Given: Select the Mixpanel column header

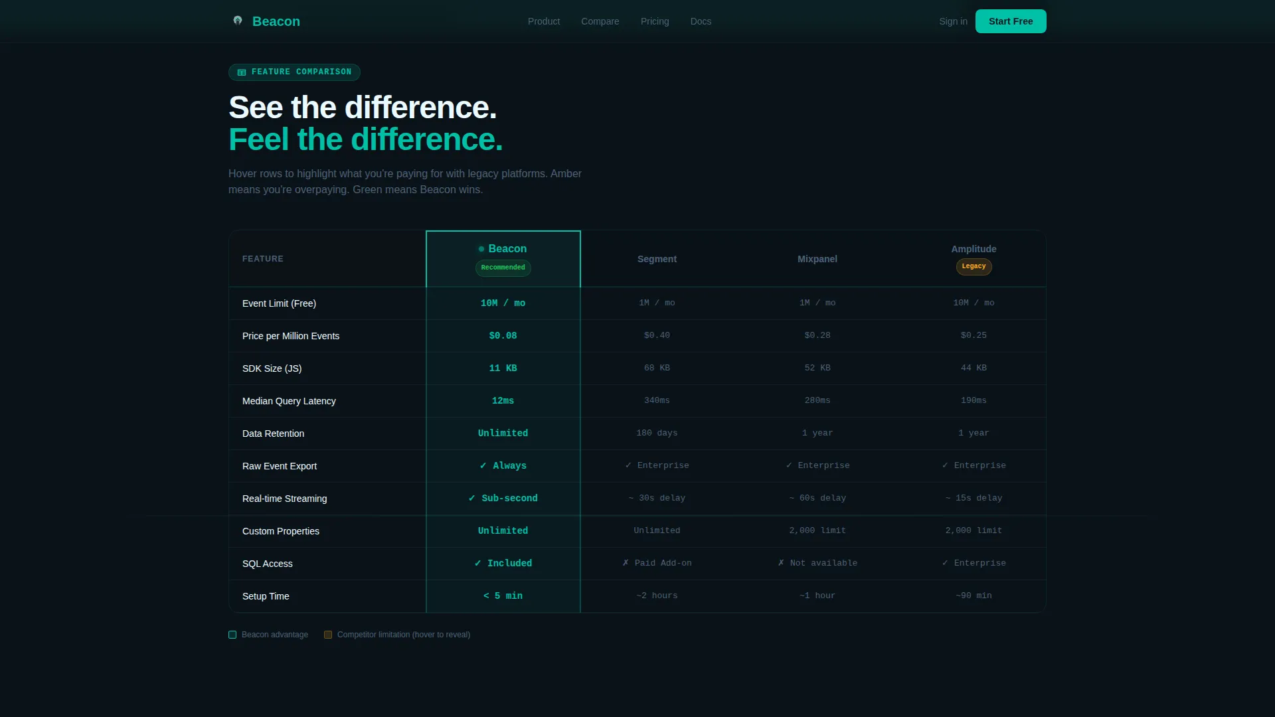Looking at the screenshot, I should 817,259.
